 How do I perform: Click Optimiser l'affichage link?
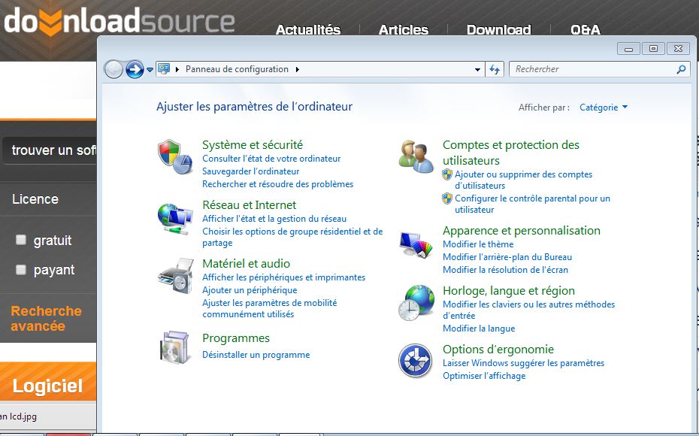click(x=484, y=376)
